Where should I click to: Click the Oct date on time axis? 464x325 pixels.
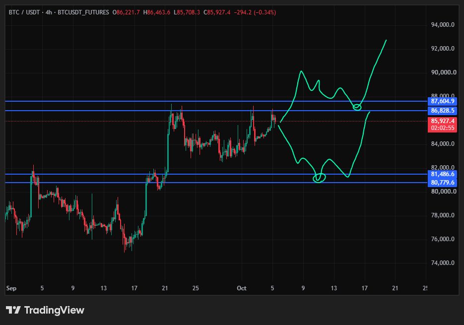click(x=242, y=288)
